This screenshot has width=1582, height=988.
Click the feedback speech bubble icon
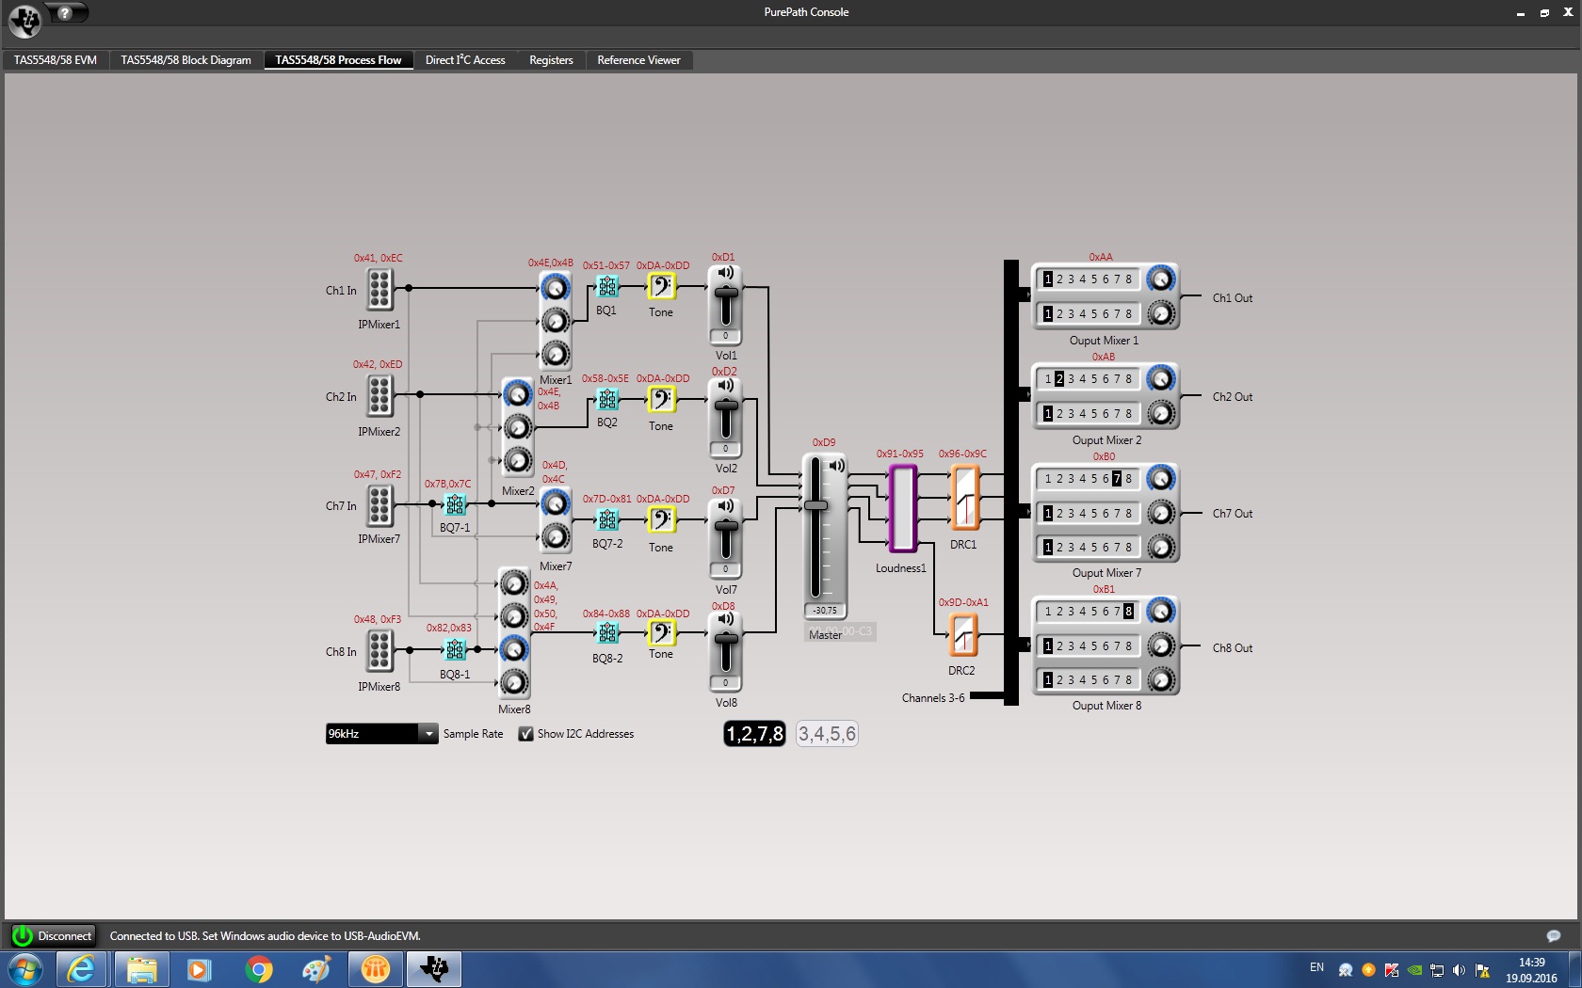[1553, 936]
